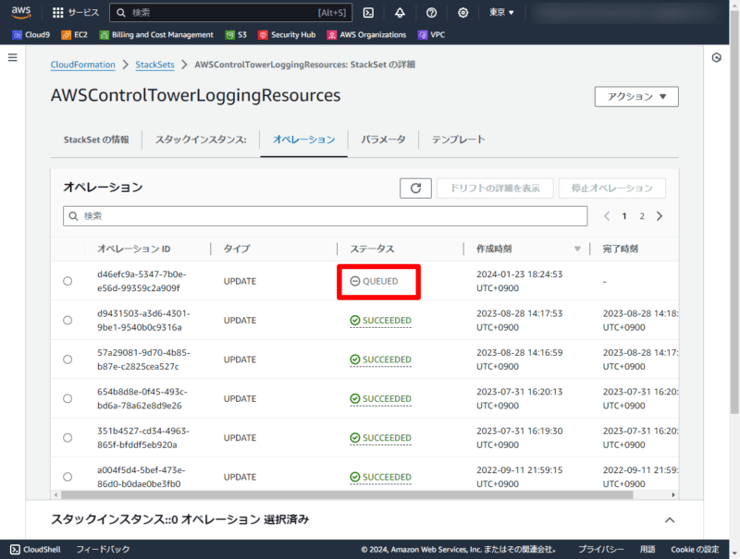Open S3 favorite shortcut
Image resolution: width=740 pixels, height=559 pixels.
pos(236,35)
